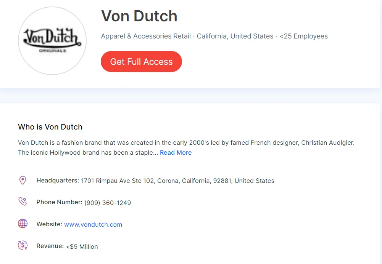The width and height of the screenshot is (382, 264).
Task: Click the globe icon beside Website
Action: click(x=23, y=224)
